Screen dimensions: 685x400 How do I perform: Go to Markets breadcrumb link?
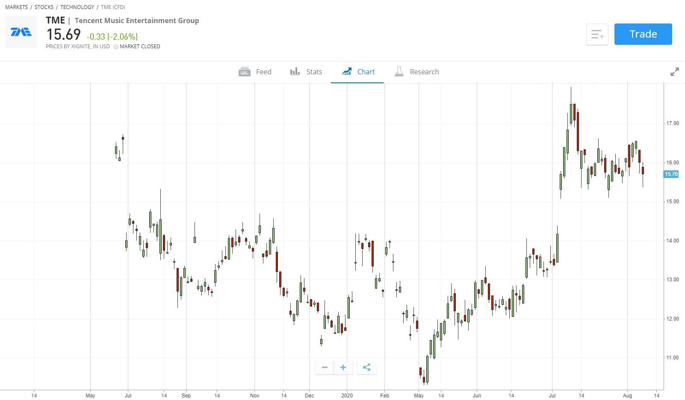point(16,7)
